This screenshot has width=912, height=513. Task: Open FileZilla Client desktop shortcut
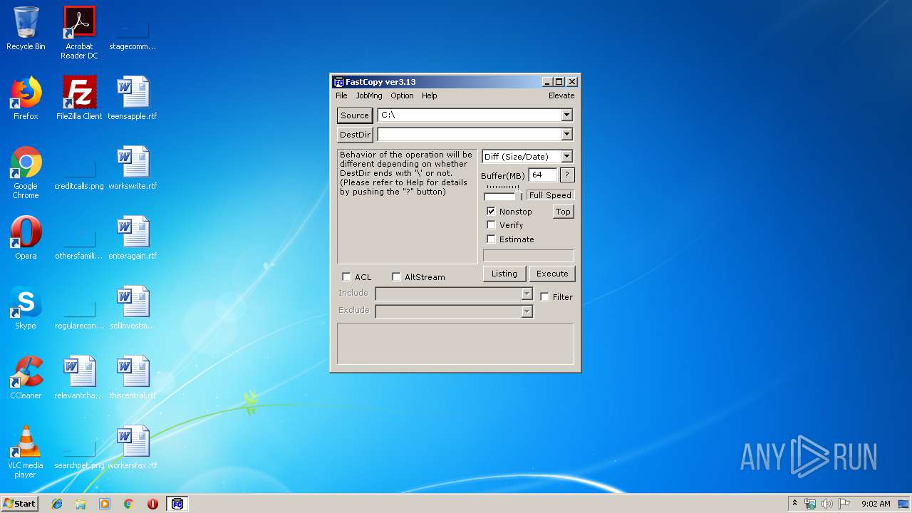click(x=79, y=98)
